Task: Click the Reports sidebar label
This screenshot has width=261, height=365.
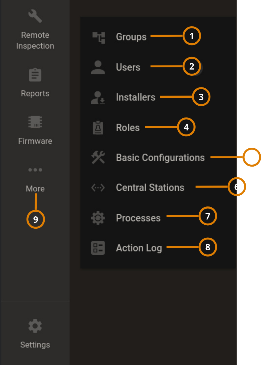Action: (35, 93)
